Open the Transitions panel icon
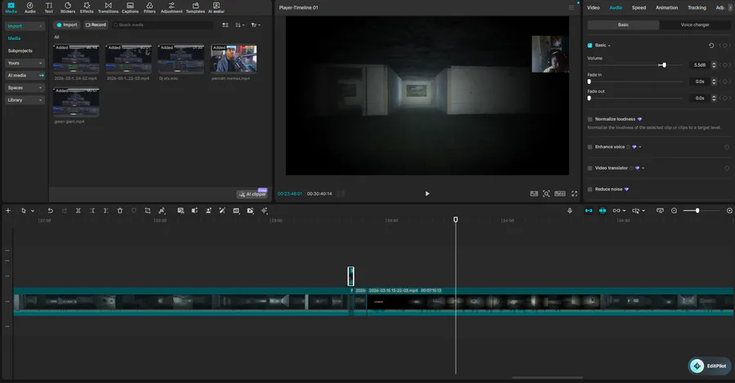The width and height of the screenshot is (735, 383). coord(108,7)
